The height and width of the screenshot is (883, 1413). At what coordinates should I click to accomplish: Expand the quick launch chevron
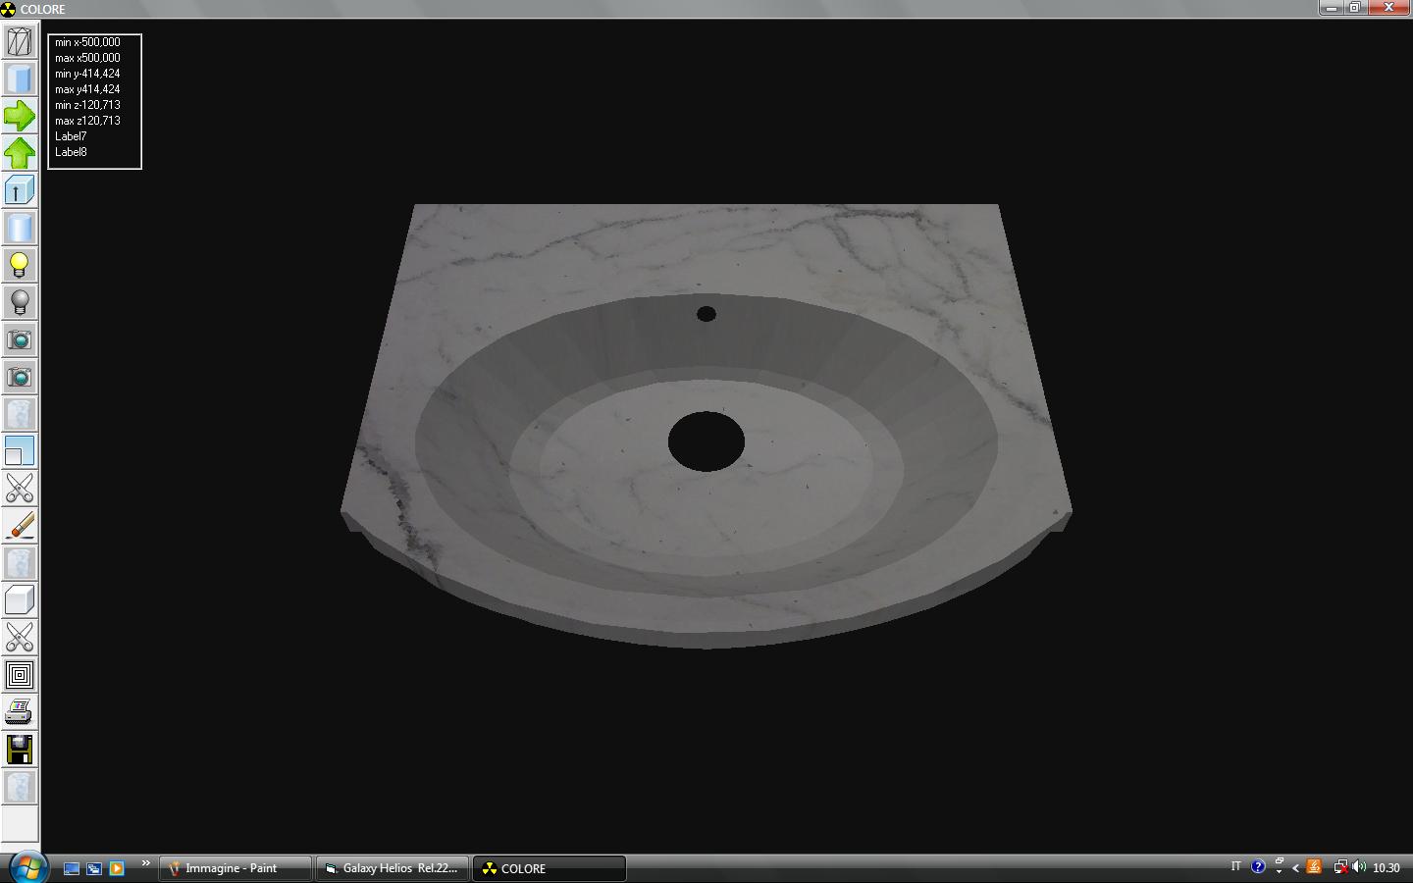coord(145,863)
